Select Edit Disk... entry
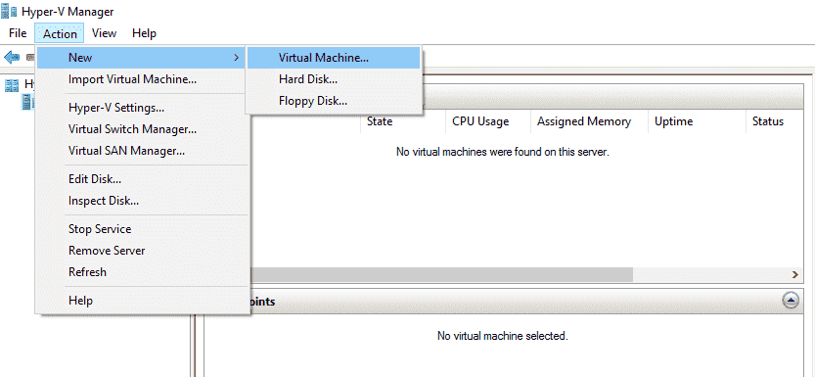Screen dimensions: 815x377 point(143,179)
